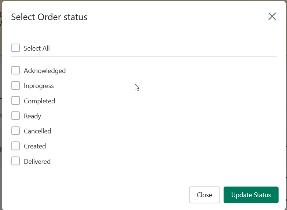Click the 'Cancelled' label text
The width and height of the screenshot is (287, 210).
[x=37, y=131]
